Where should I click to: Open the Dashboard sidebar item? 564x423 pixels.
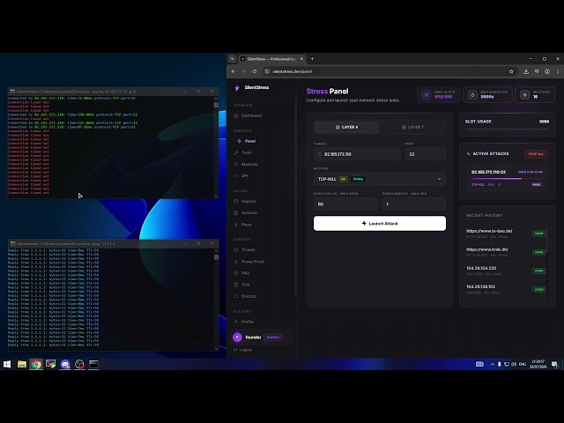pos(251,115)
